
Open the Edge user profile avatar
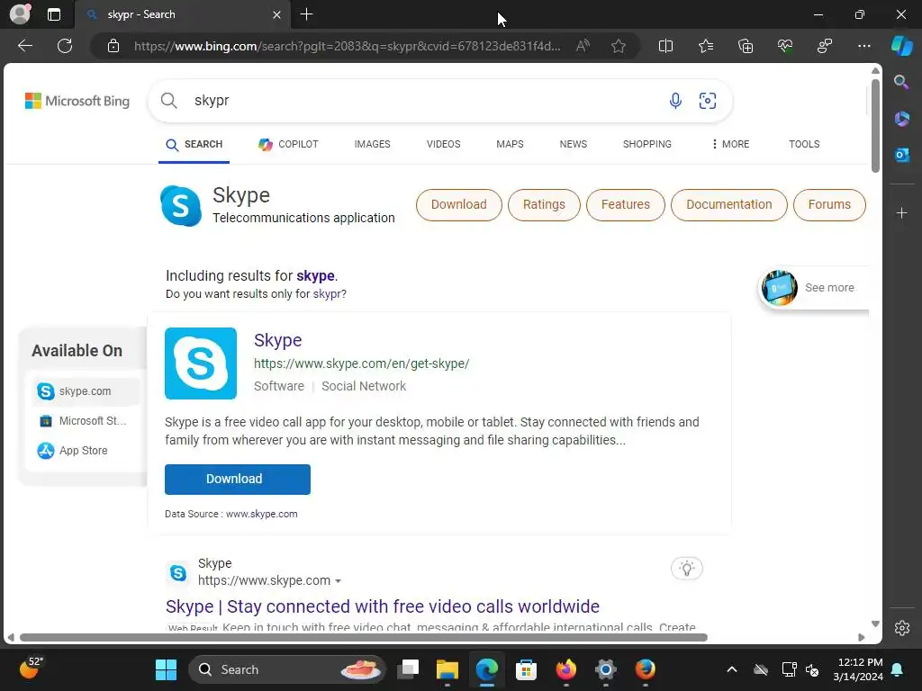[20, 14]
